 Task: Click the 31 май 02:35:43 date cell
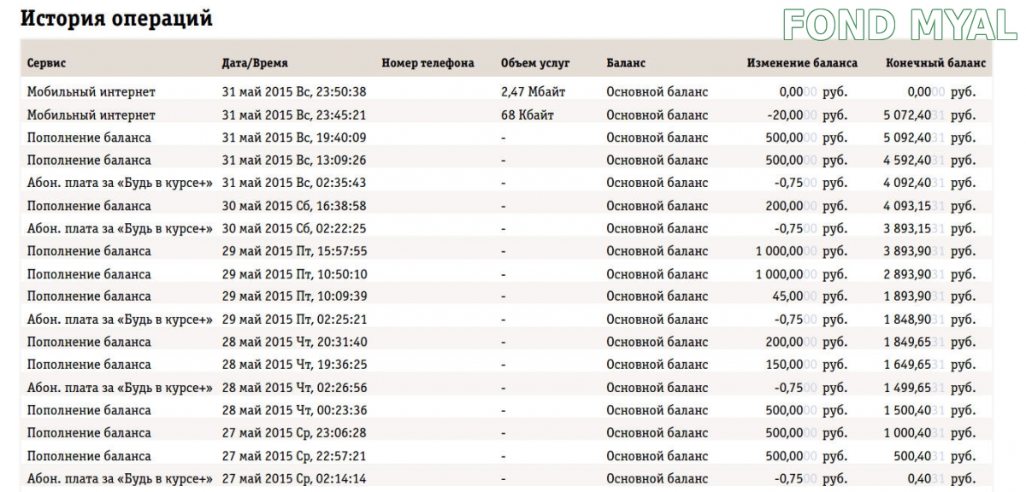click(x=294, y=183)
